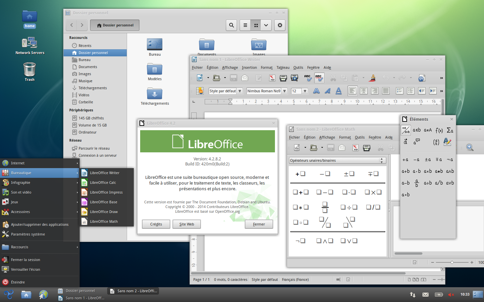The image size is (484, 302).
Task: Select the Brackets category in Éléments
Action: 436,142
